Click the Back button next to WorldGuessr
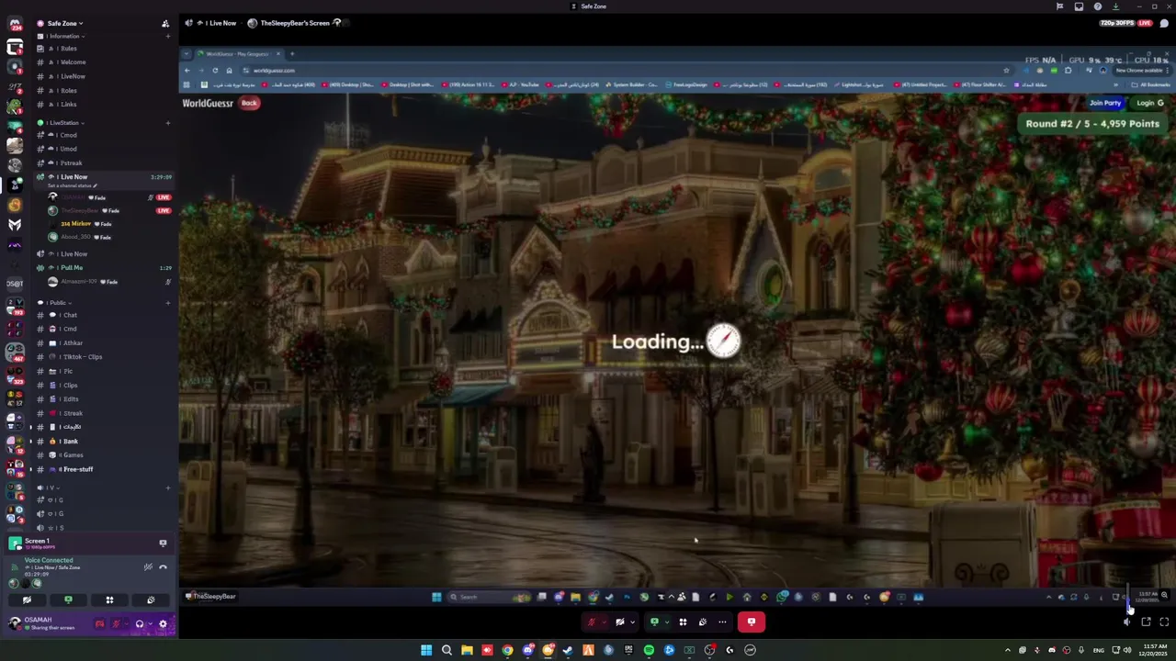Viewport: 1176px width, 661px height. [249, 103]
